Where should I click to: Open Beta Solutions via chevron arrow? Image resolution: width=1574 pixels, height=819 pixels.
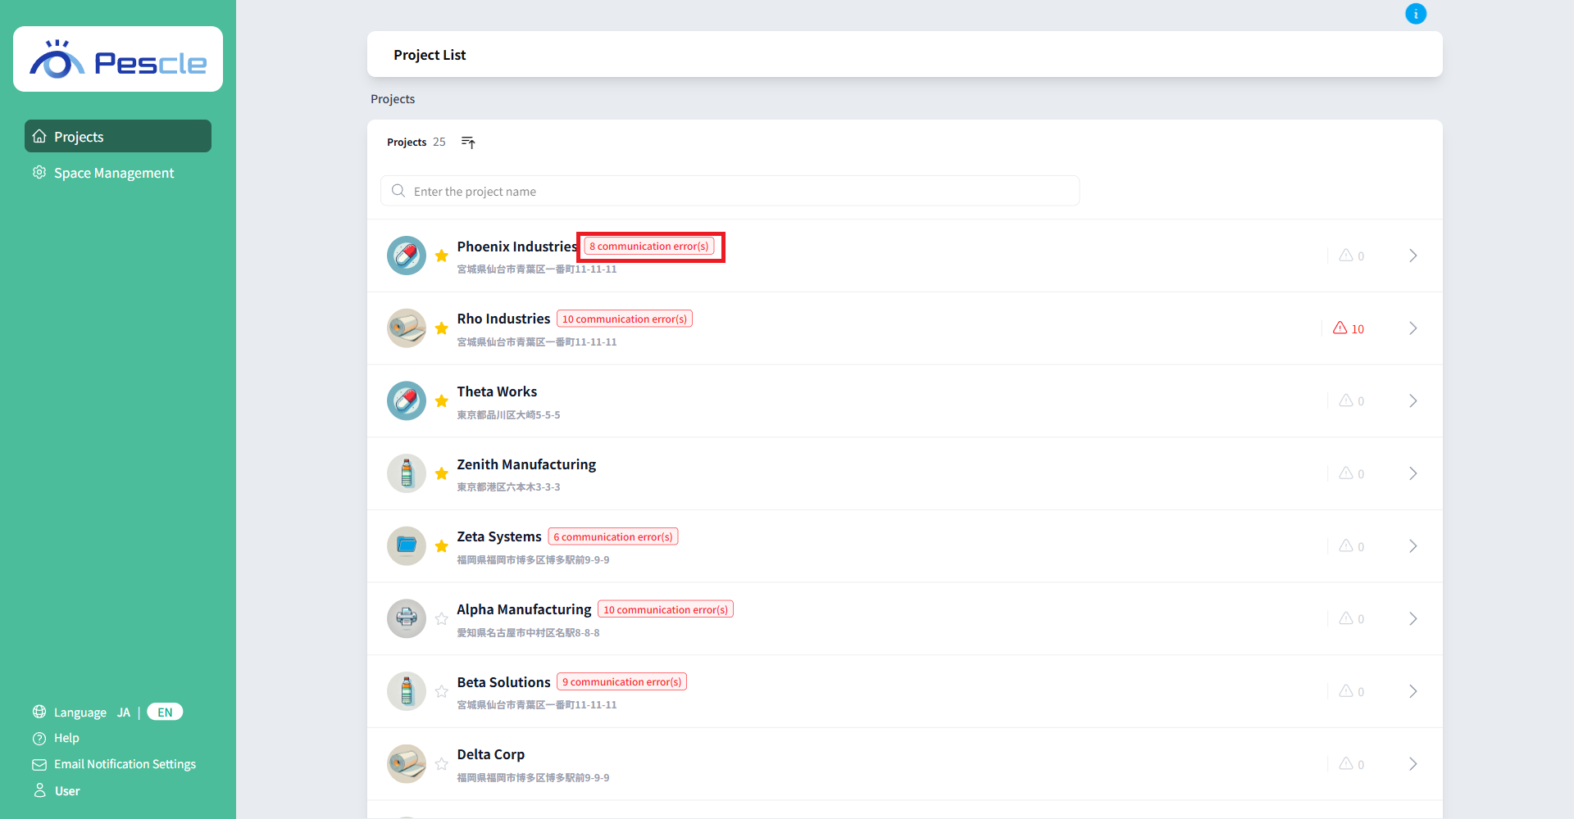coord(1413,691)
